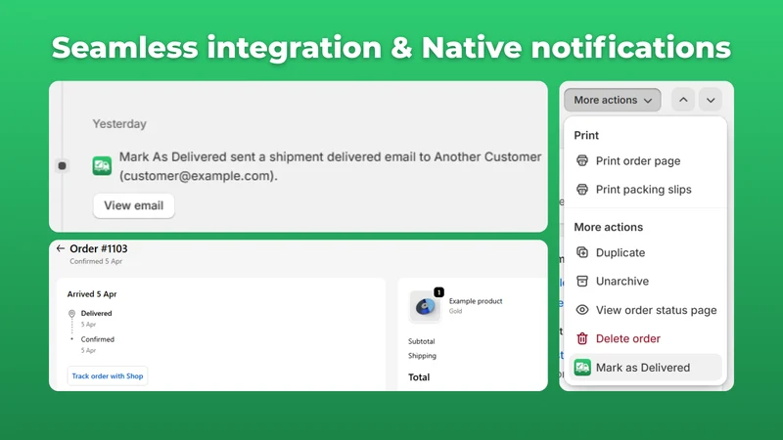Click the red trash icon
The width and height of the screenshot is (783, 440).
tap(582, 338)
